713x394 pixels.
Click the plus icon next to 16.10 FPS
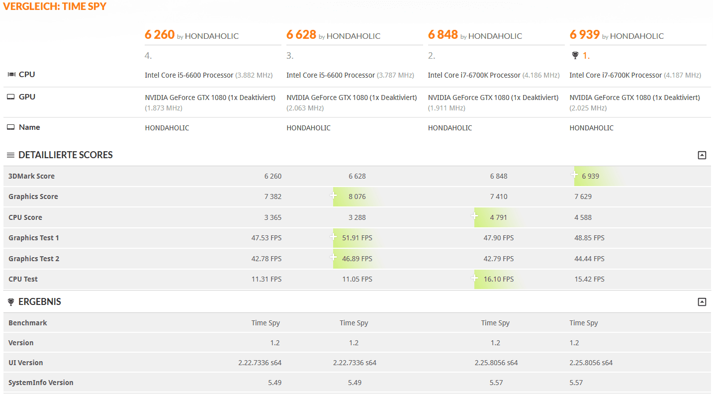coord(475,278)
